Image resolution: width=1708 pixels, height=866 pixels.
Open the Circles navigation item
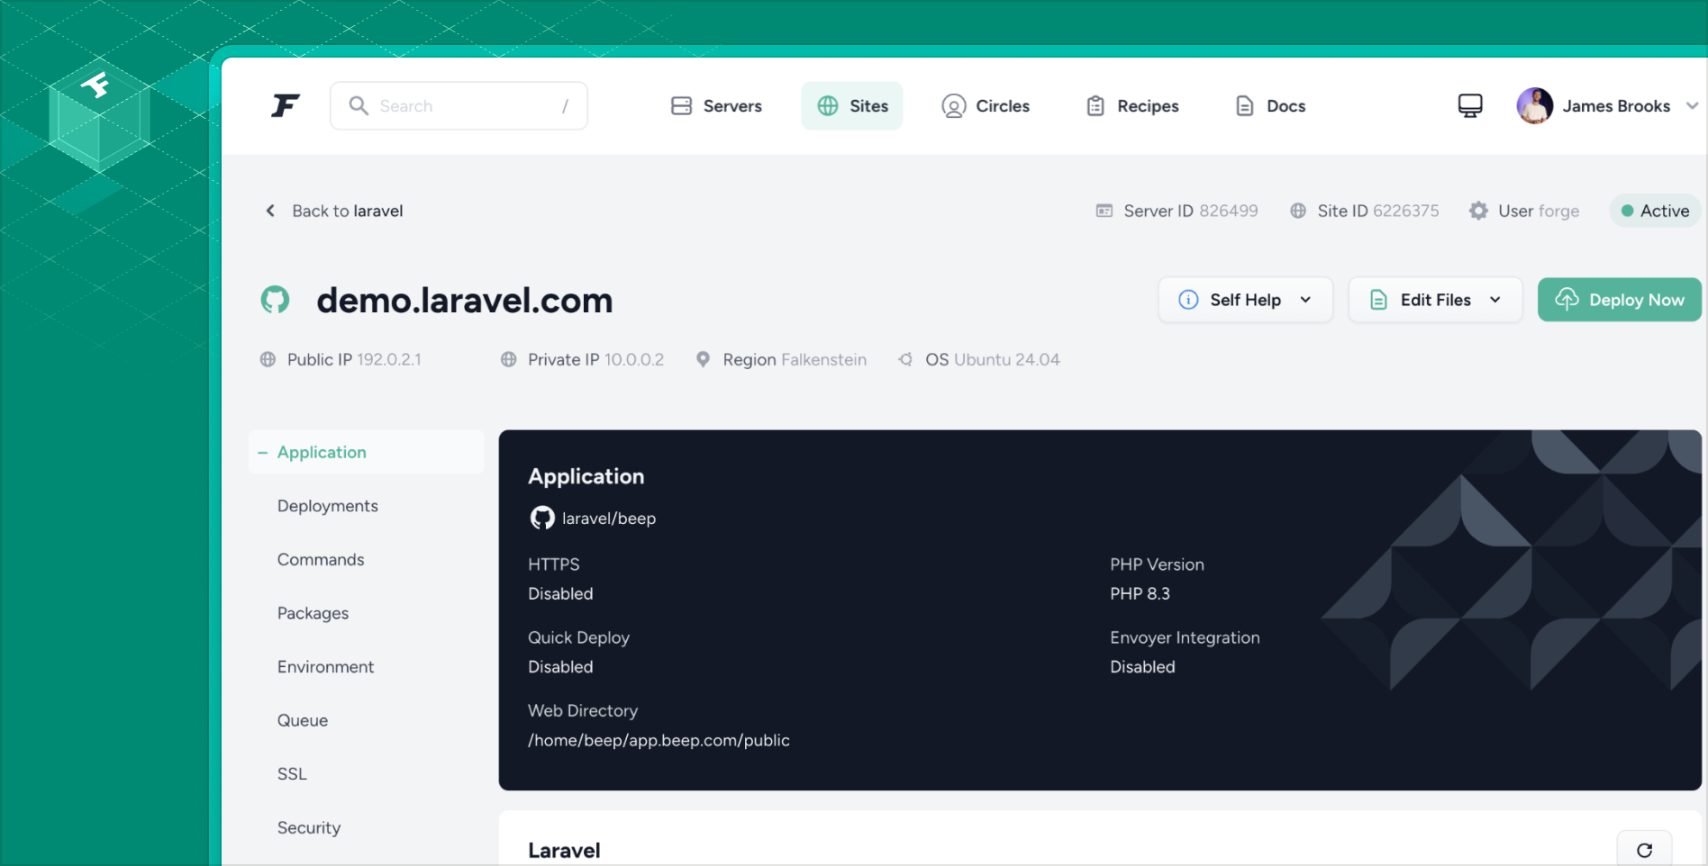[x=986, y=106]
